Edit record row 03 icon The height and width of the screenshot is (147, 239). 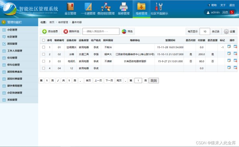pyautogui.click(x=229, y=60)
